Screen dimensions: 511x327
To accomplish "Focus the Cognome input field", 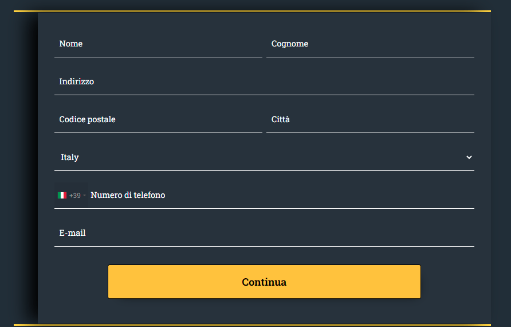I will pyautogui.click(x=370, y=44).
